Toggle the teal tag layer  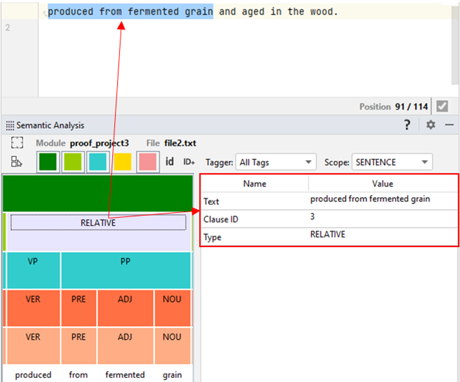pos(98,162)
